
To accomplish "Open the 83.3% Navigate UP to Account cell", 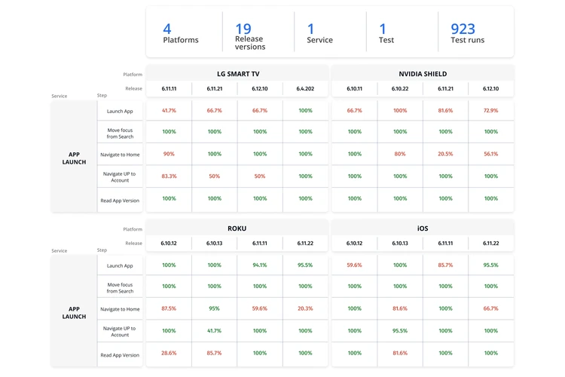I will click(169, 176).
